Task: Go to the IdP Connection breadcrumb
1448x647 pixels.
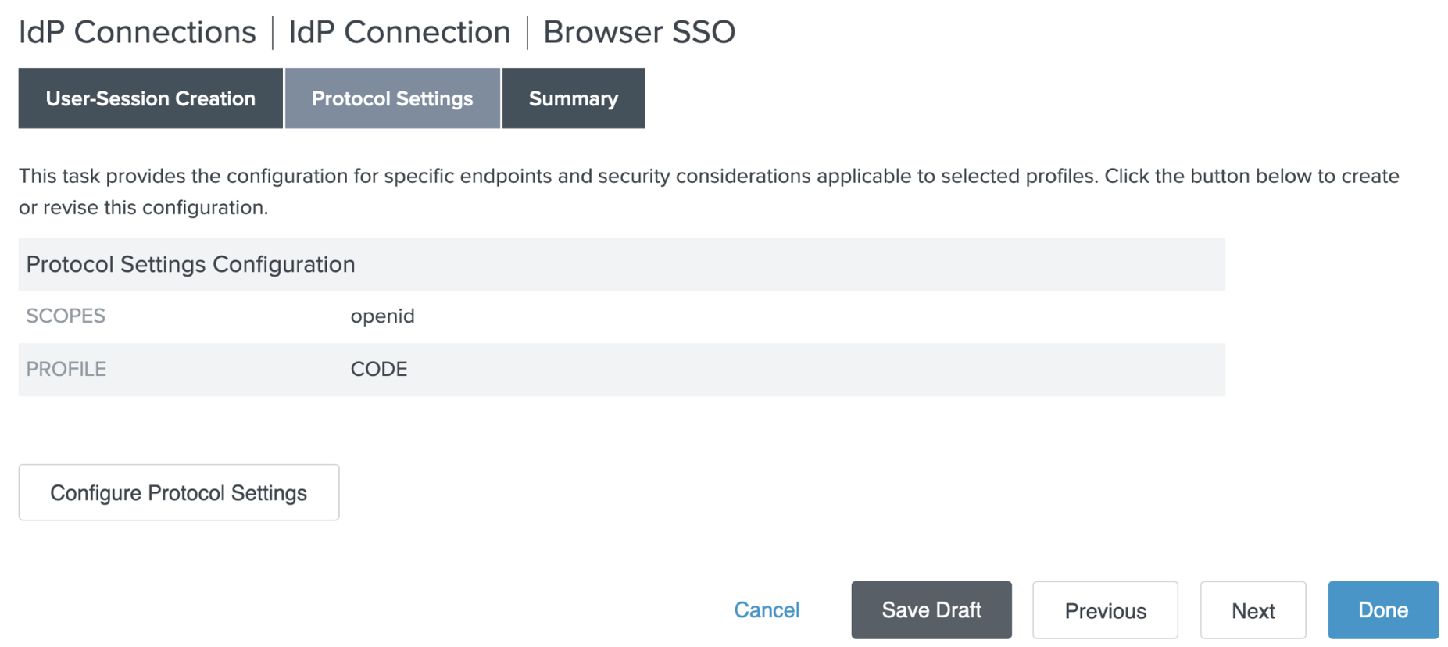Action: [399, 32]
